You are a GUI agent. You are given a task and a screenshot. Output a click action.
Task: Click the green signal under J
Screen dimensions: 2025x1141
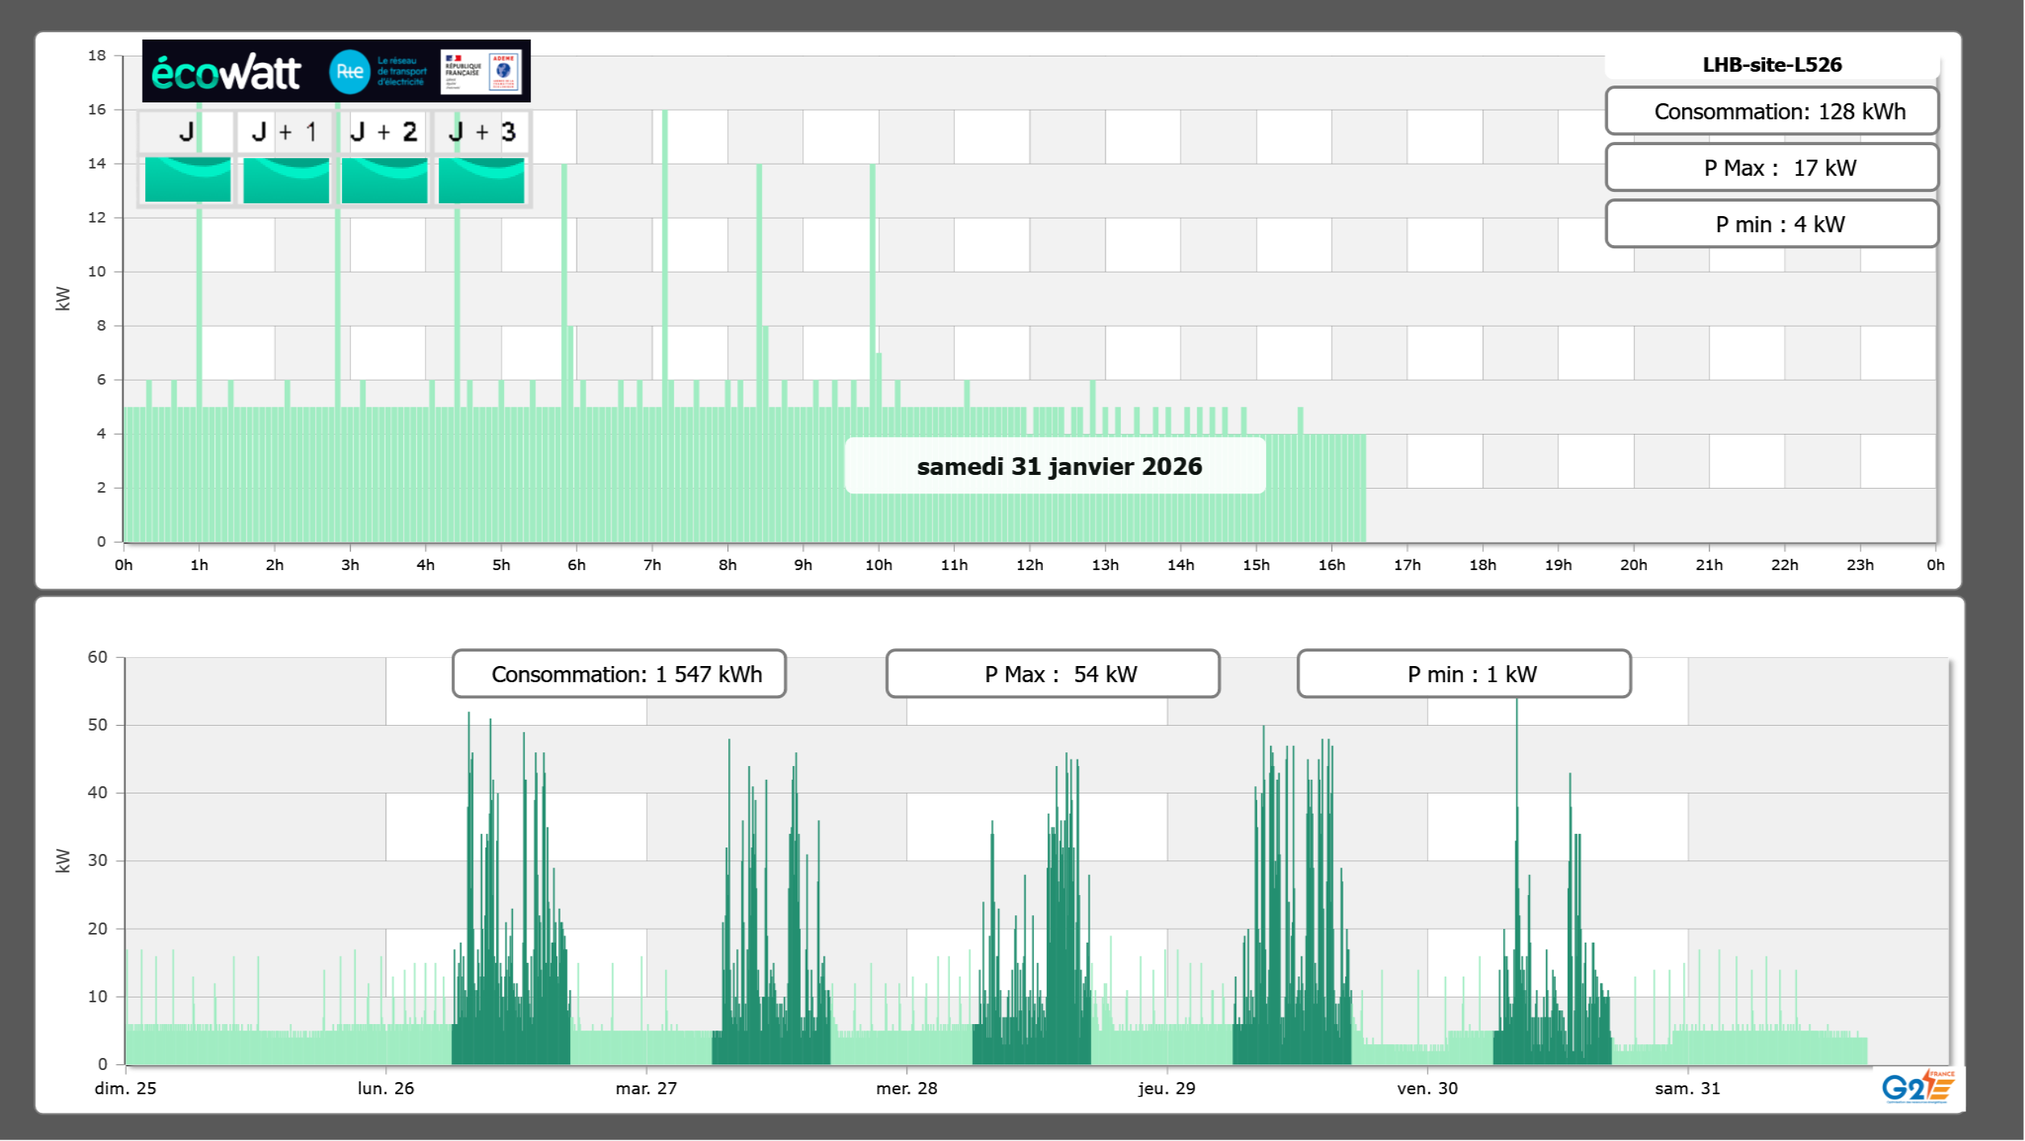pos(188,180)
